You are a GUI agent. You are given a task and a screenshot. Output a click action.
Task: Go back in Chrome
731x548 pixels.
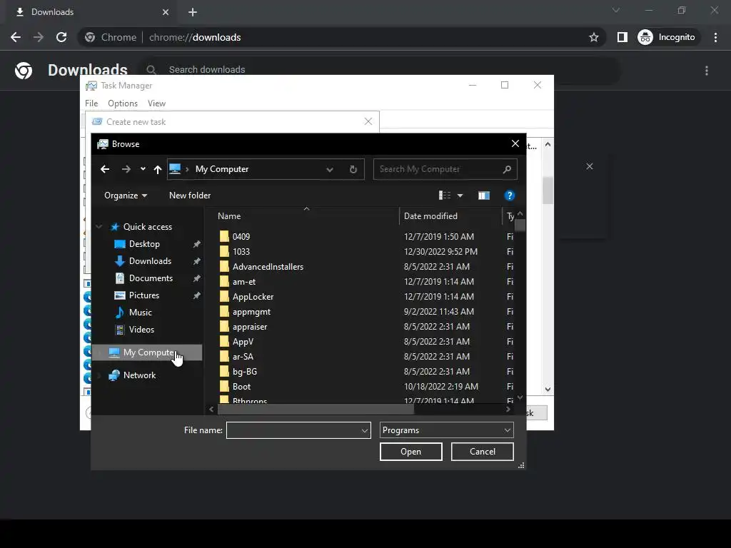click(x=16, y=37)
